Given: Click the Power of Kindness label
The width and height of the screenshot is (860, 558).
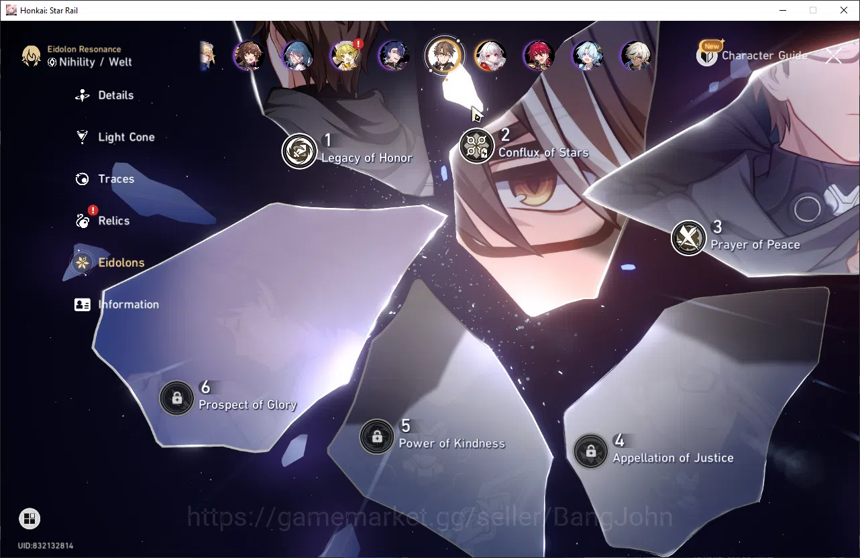Looking at the screenshot, I should point(452,443).
